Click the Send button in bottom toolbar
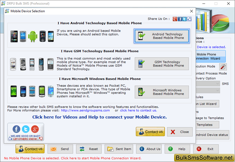Screen dimensions: 235x162 click(x=60, y=149)
